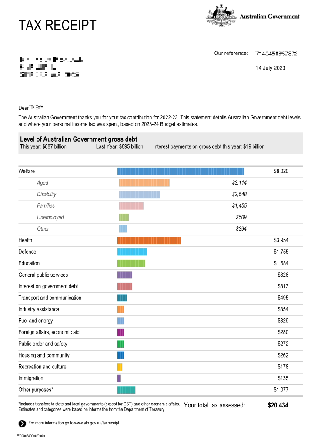Click the orange Health bar
The height and width of the screenshot is (447, 321).
(x=149, y=240)
